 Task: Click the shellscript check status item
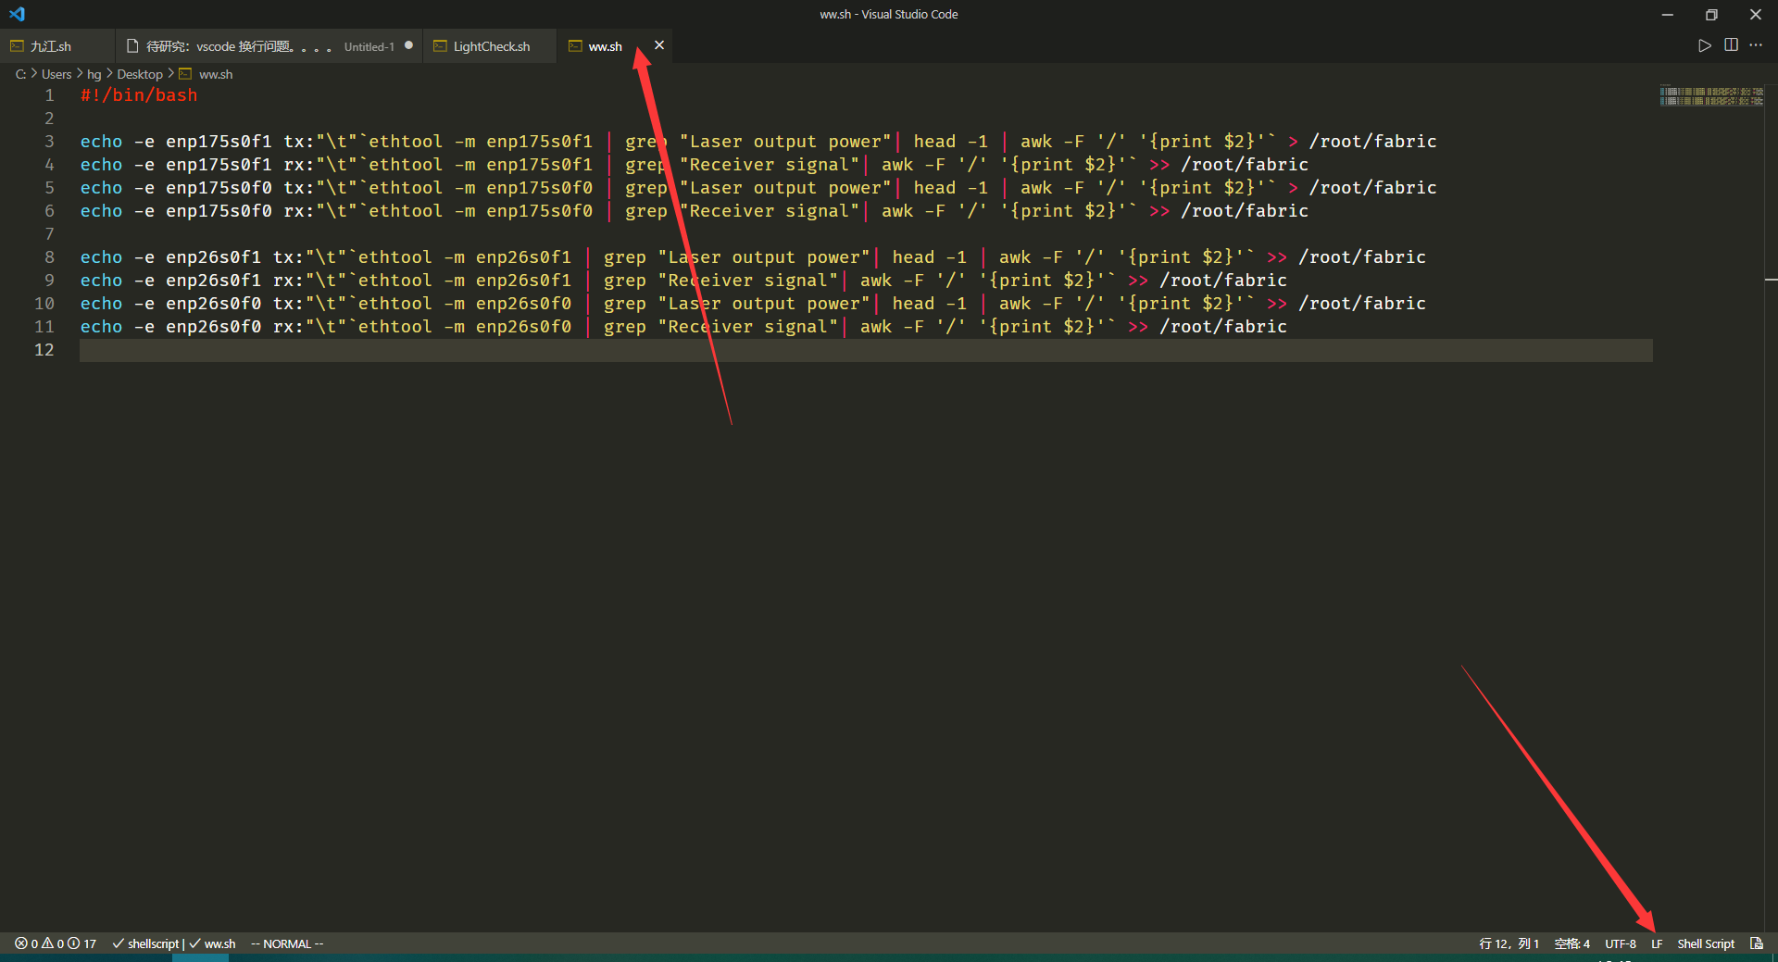coord(146,943)
